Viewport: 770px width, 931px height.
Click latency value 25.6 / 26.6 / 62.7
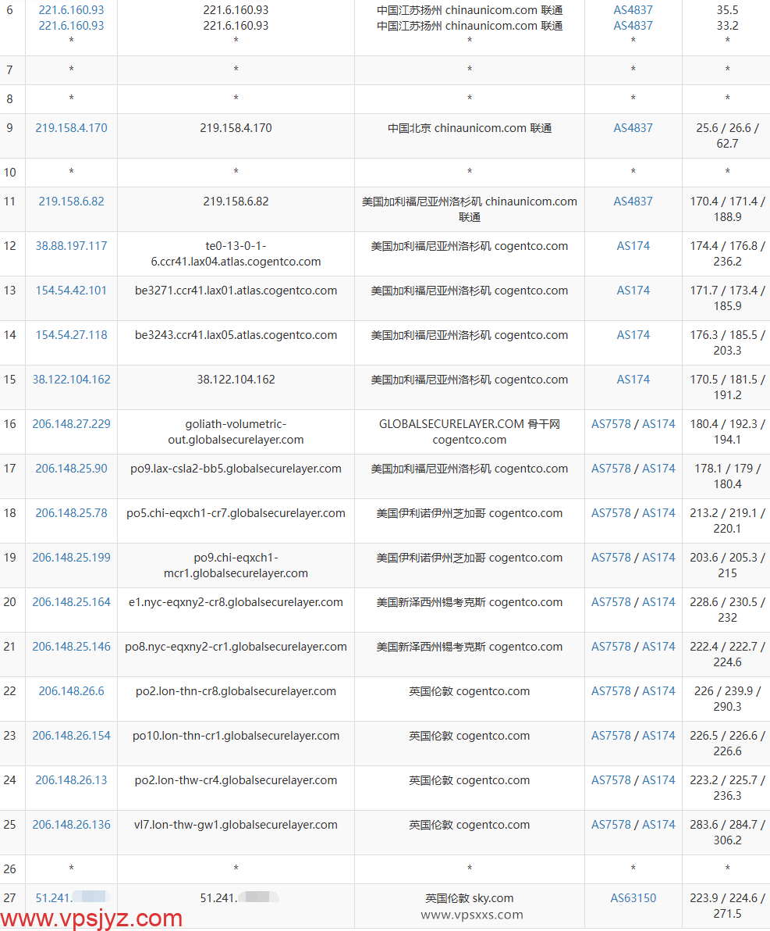pos(727,136)
